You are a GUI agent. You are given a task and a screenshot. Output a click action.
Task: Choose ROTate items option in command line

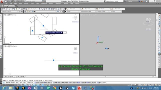coord(91,82)
